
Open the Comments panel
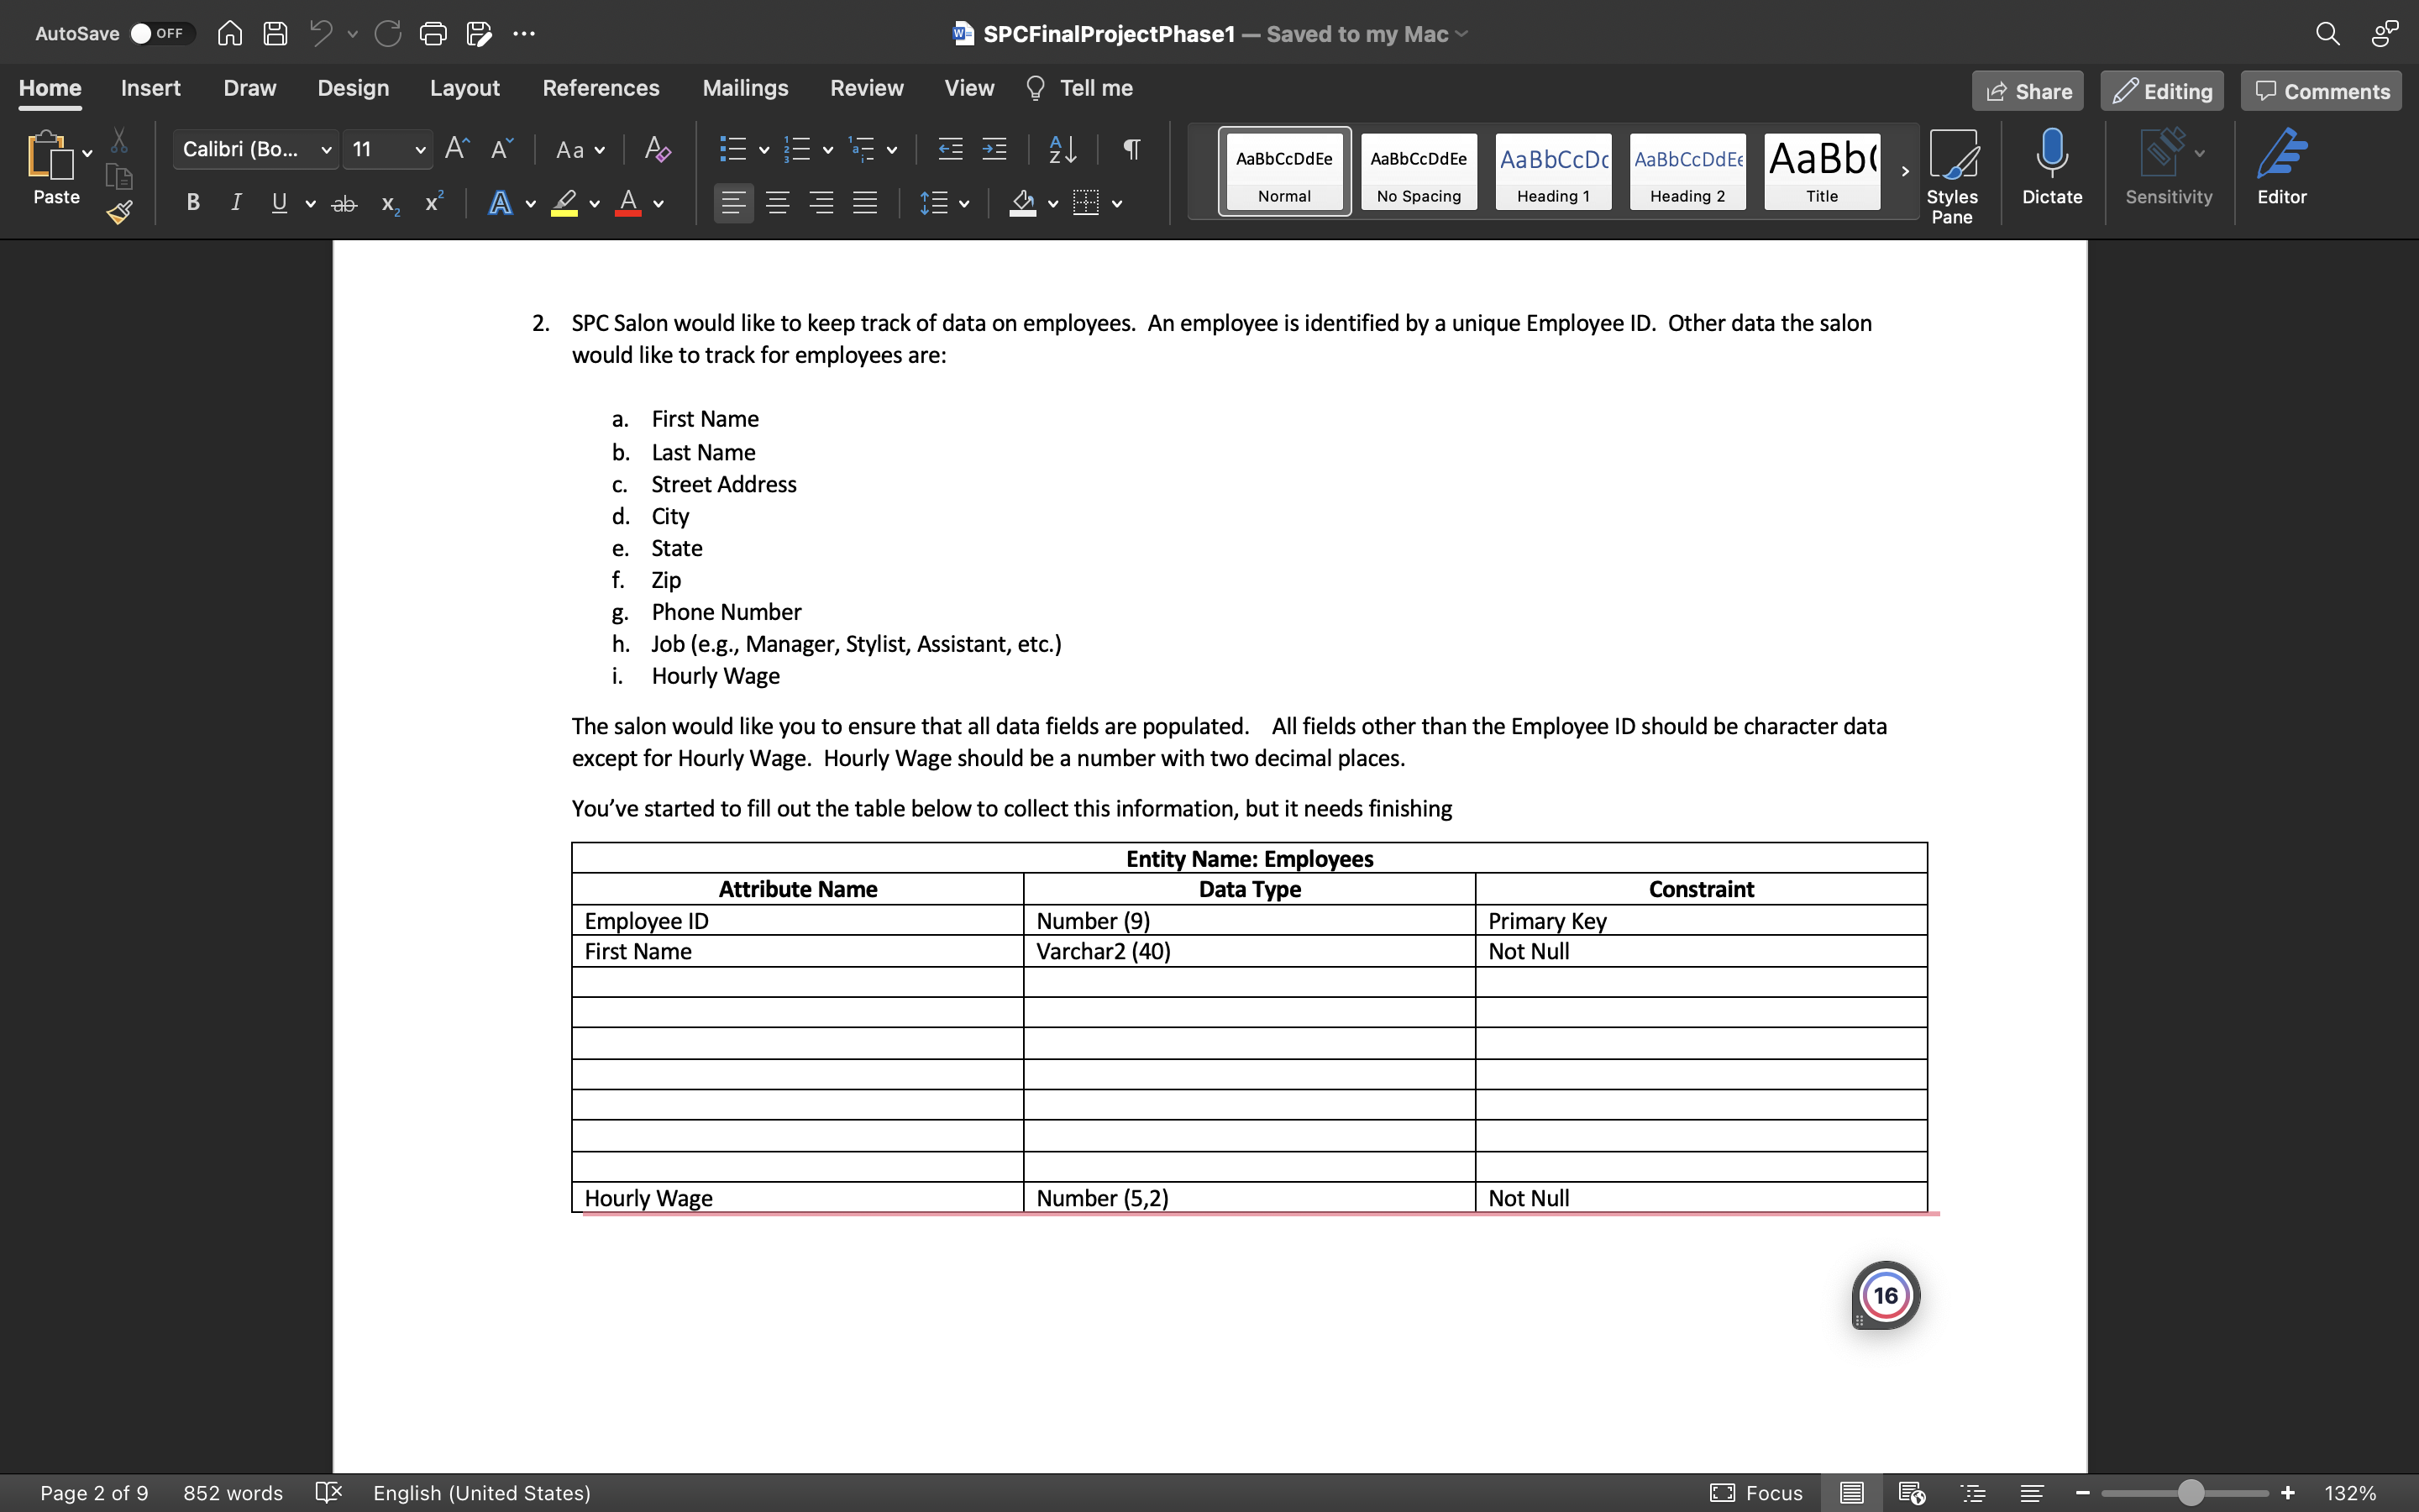(x=2319, y=90)
